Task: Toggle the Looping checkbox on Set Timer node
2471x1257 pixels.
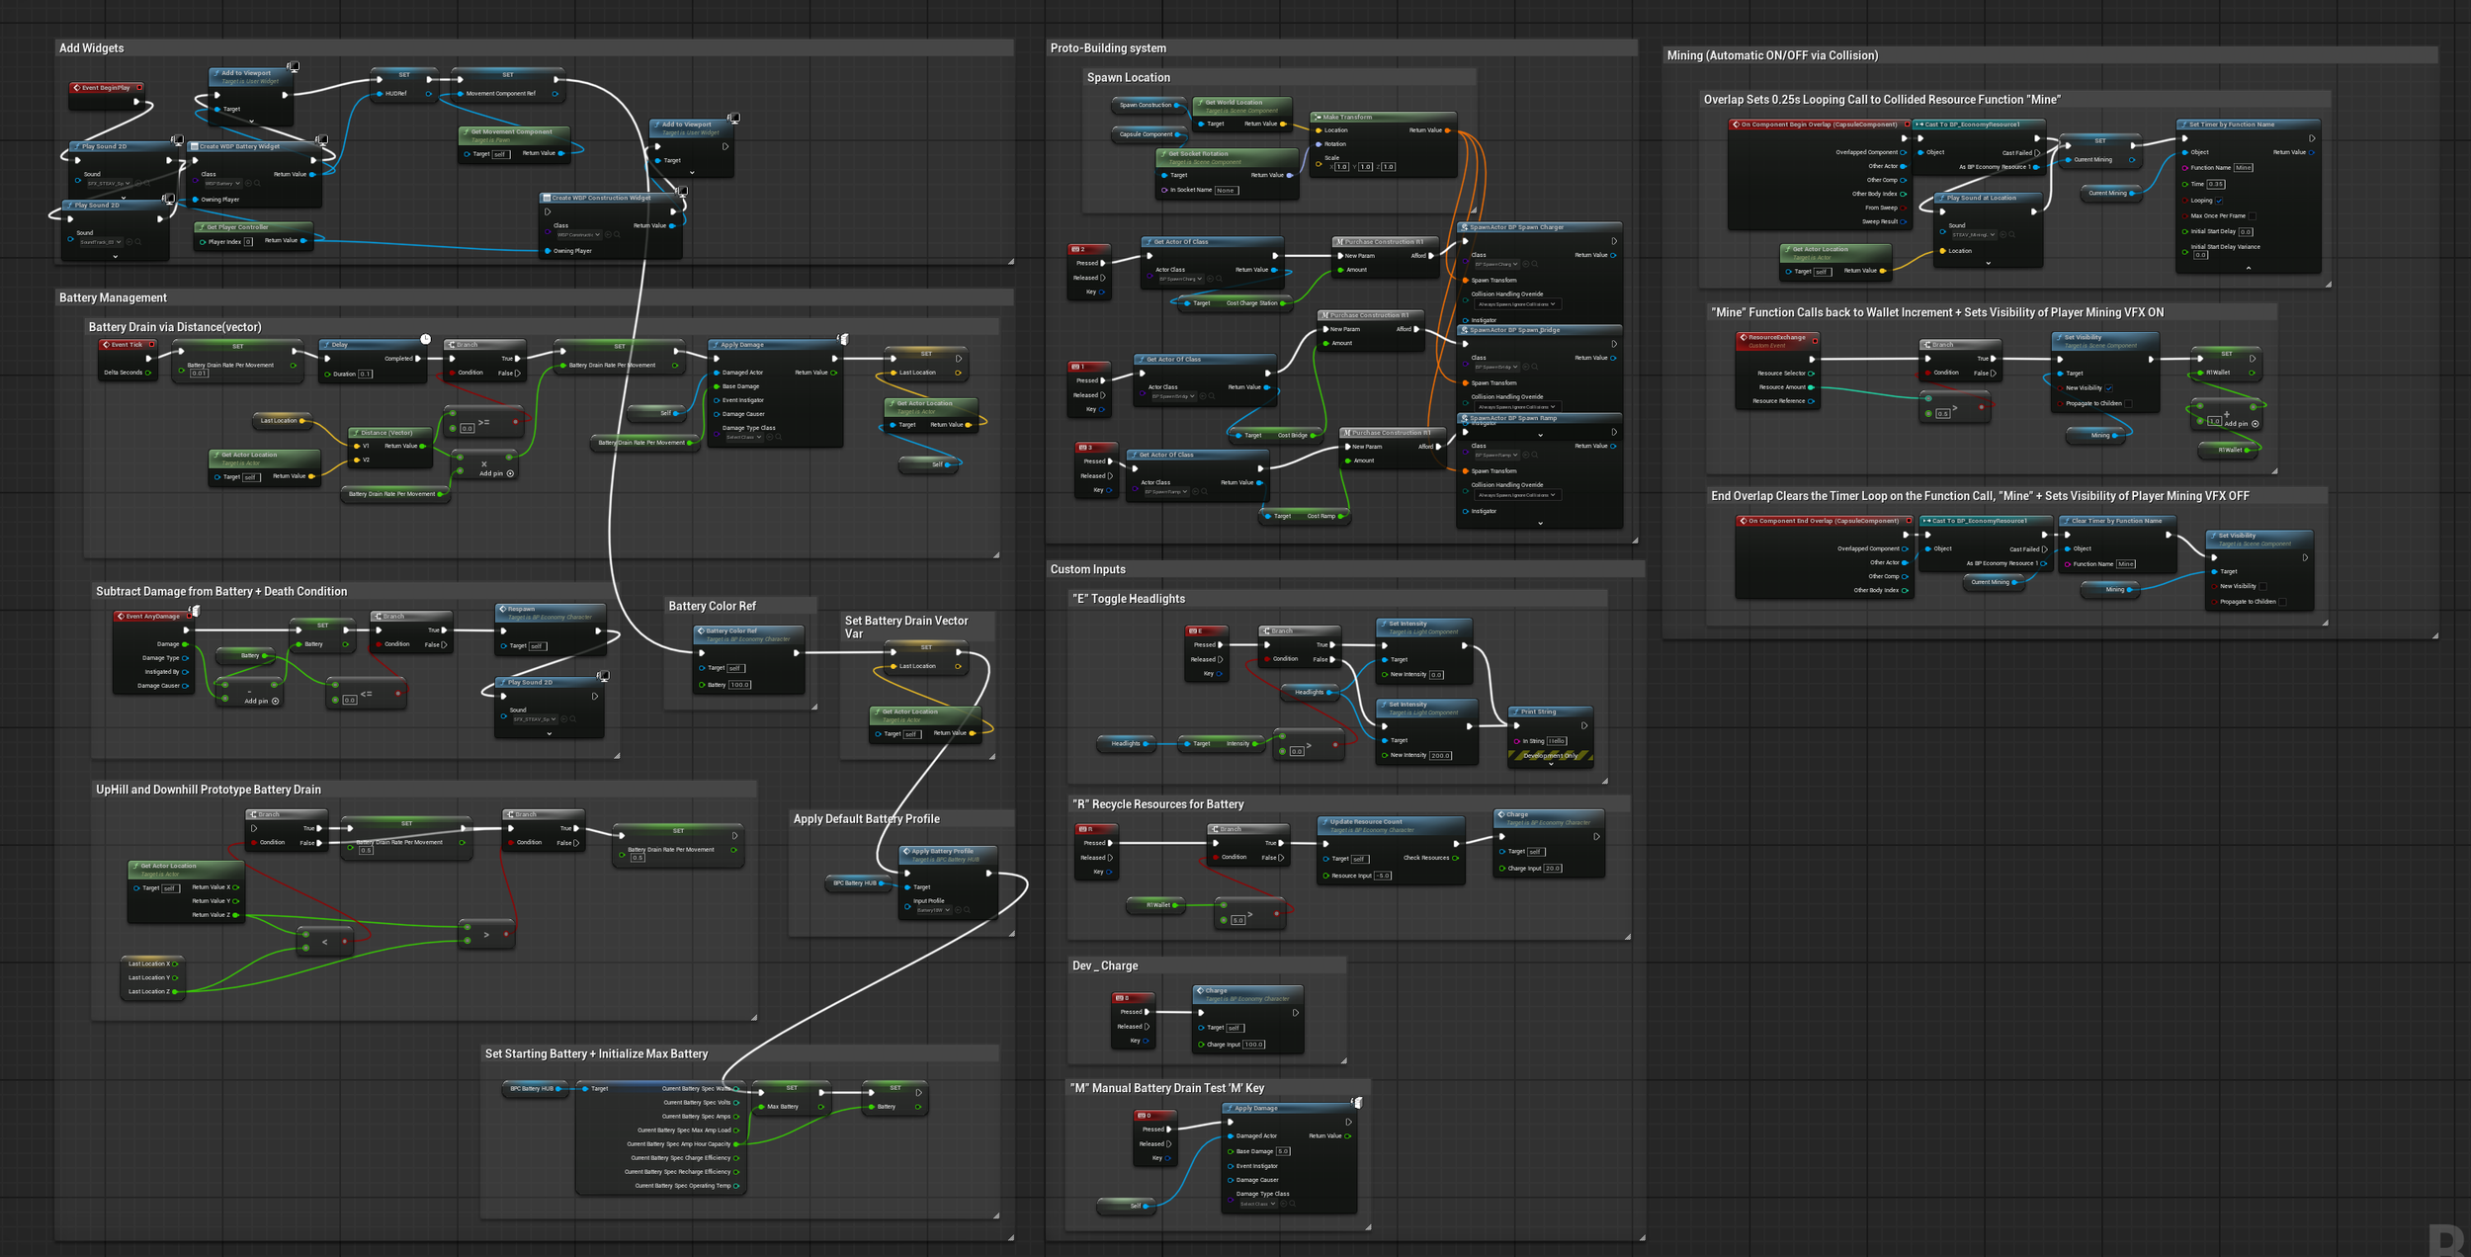Action: 2219,201
